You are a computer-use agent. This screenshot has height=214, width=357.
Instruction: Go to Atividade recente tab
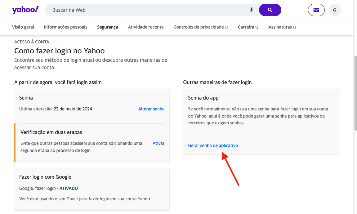coord(146,27)
